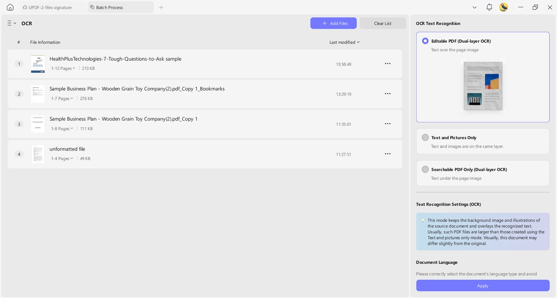Click the Apply button
Image resolution: width=557 pixels, height=298 pixels.
click(483, 286)
